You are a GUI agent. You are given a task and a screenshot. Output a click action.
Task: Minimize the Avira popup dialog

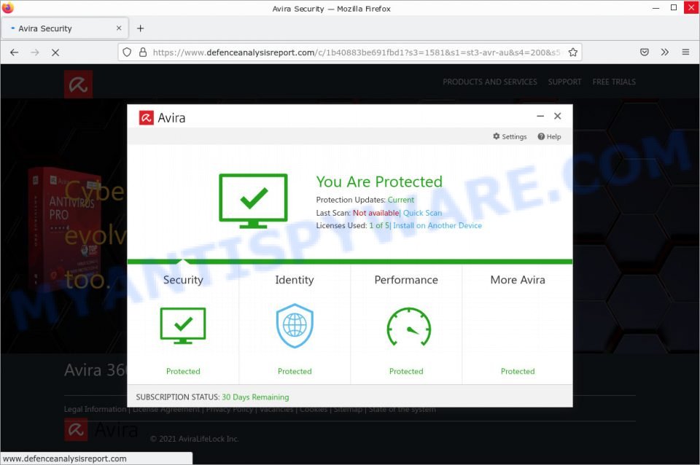coord(540,116)
